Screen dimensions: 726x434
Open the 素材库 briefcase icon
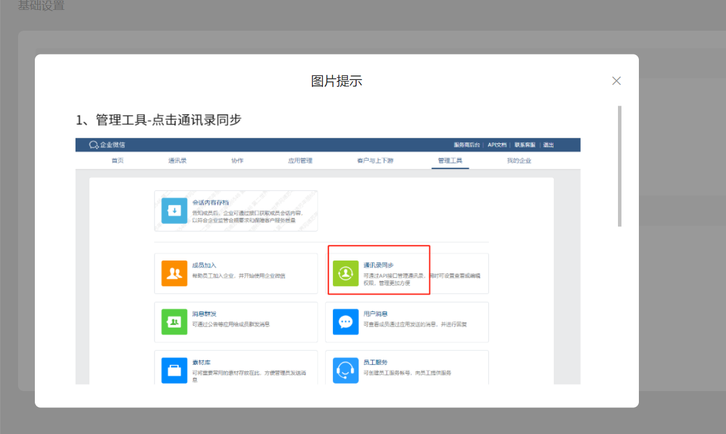[x=174, y=370]
